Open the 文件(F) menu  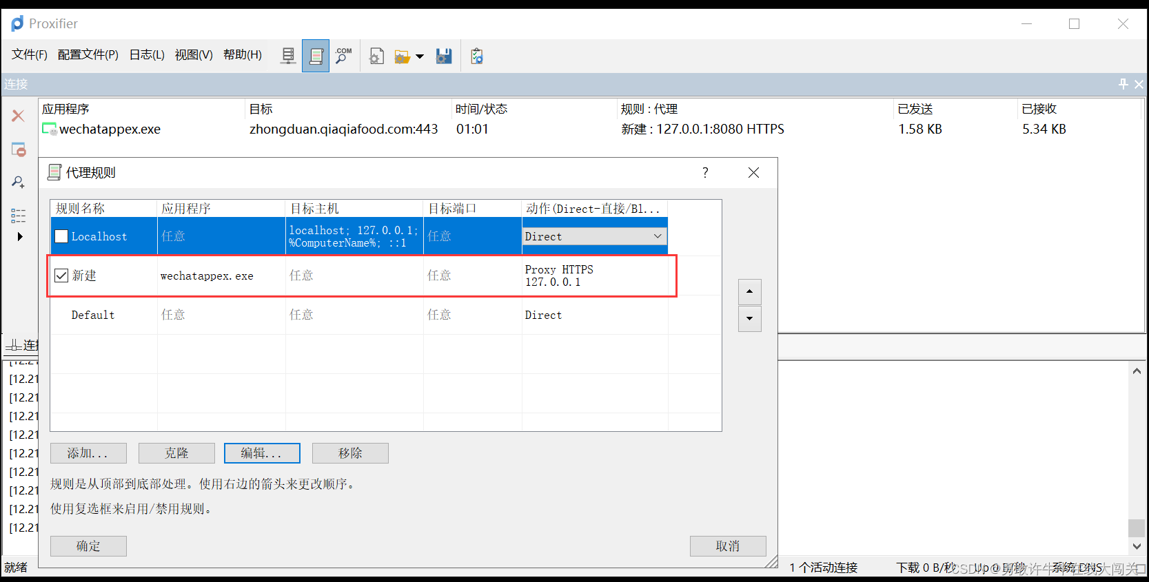[30, 54]
